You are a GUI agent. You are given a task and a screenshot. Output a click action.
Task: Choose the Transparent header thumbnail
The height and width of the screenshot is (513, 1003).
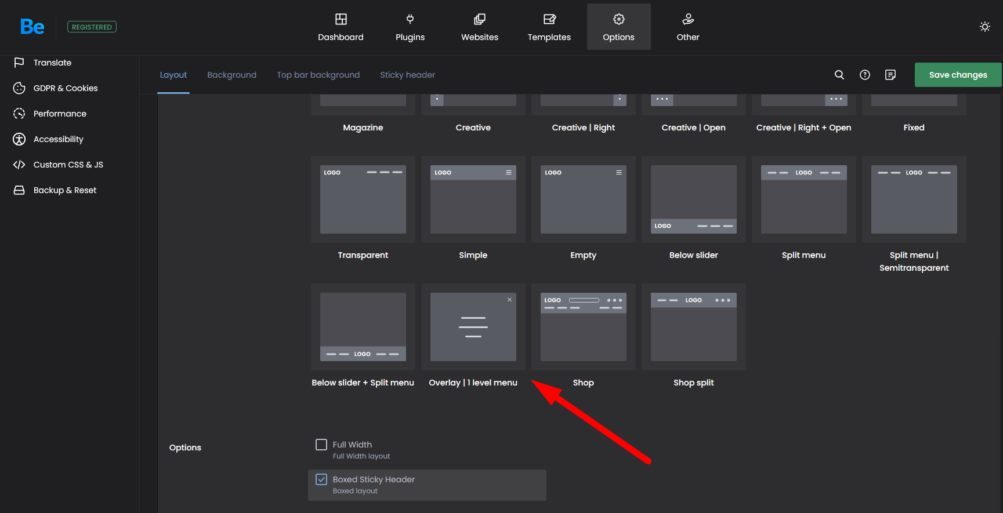363,199
